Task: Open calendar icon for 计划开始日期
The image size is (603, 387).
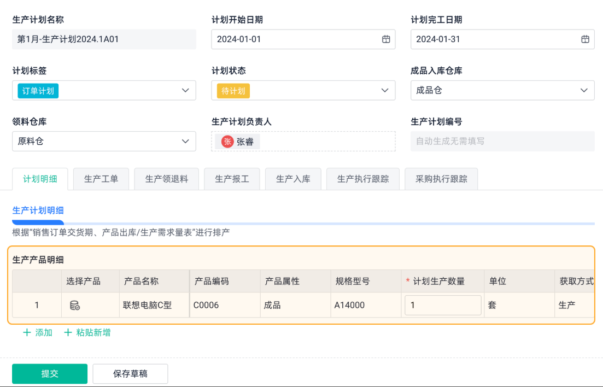Action: click(386, 39)
